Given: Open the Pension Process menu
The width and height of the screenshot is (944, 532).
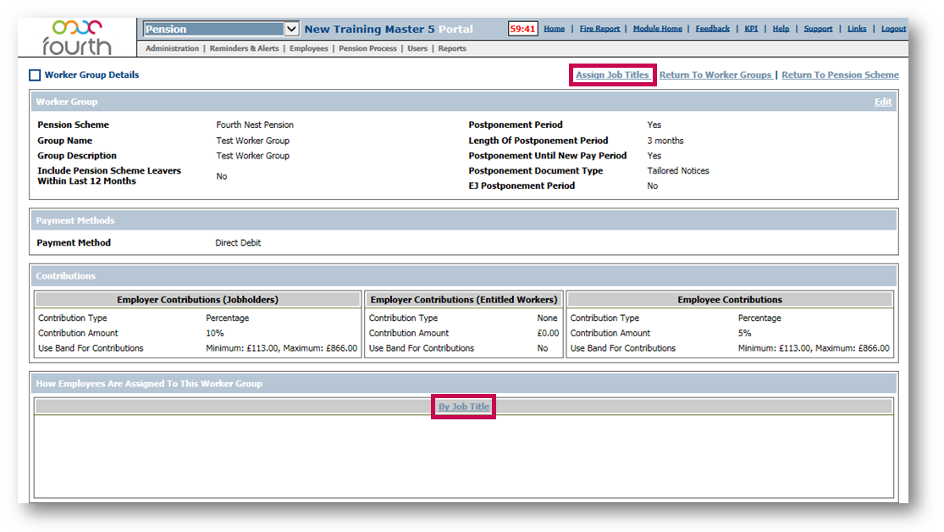Looking at the screenshot, I should point(367,49).
